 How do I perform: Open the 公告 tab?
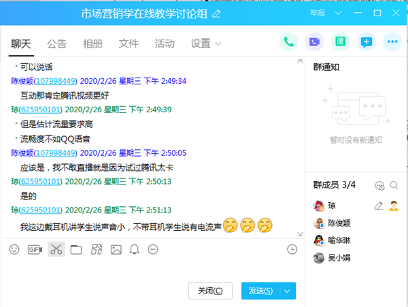point(56,44)
